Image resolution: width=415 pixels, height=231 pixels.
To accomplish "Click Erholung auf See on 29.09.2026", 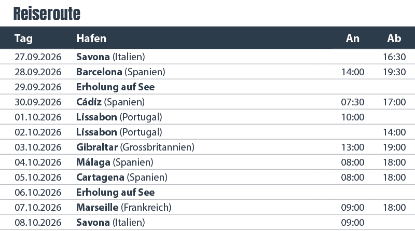I will coord(115,87).
